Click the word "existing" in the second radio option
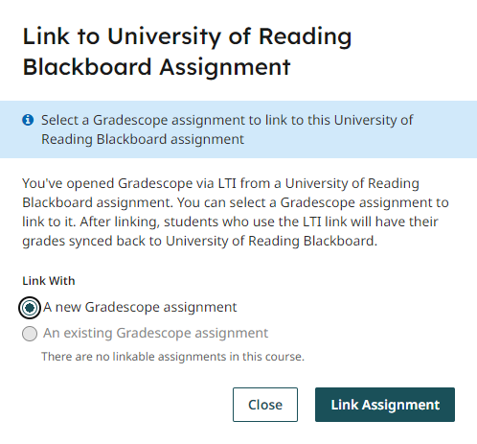 (88, 333)
